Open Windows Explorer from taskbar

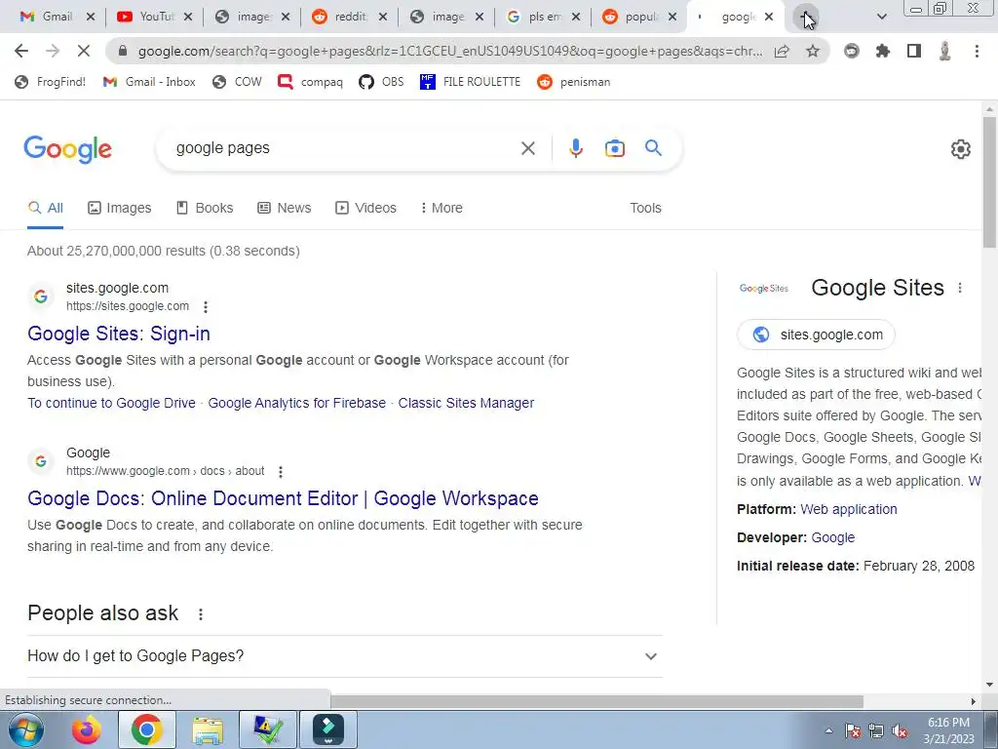tap(208, 729)
